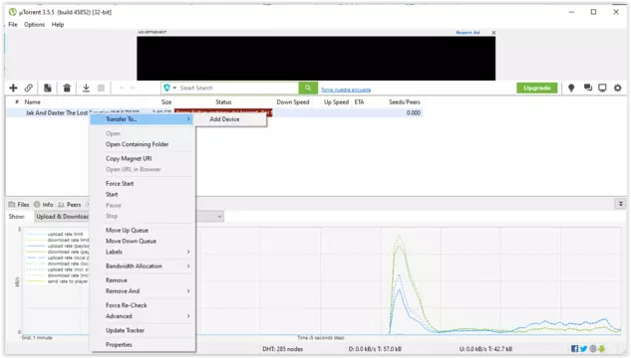
Task: Click the green Upgrade button
Action: [537, 88]
